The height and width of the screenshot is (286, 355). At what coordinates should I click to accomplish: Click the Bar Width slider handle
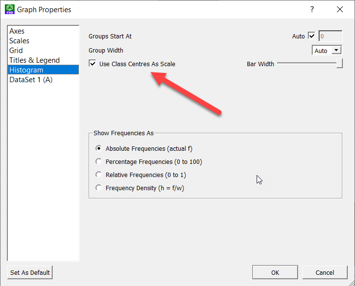(339, 64)
